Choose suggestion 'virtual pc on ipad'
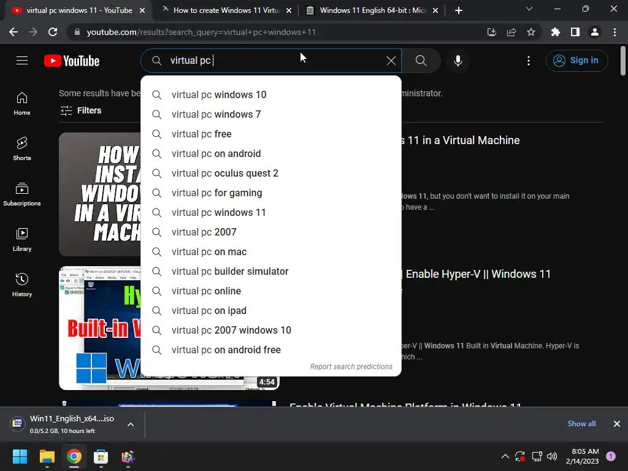 click(x=271, y=311)
